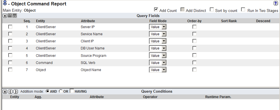Open Field Mode dropdown for SQL Verb
Viewport: 280px width, 110px height.
tap(158, 63)
